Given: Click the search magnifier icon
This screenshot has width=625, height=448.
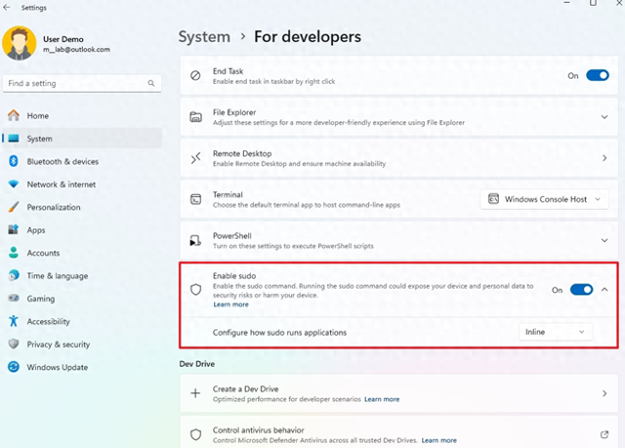Looking at the screenshot, I should pos(151,83).
